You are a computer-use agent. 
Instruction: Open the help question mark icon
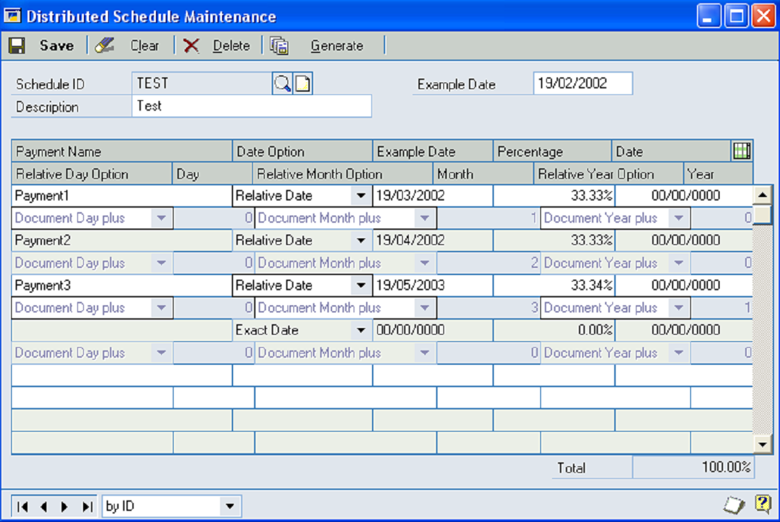point(762,504)
